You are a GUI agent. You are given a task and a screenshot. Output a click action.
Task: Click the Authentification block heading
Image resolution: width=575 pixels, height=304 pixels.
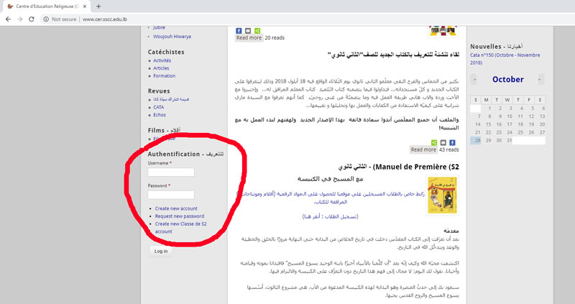click(185, 154)
